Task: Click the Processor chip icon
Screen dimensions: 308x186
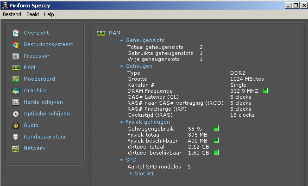Action: coord(16,56)
